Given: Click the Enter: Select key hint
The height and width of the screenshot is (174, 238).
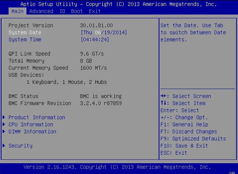Looking at the screenshot, I should click(x=180, y=110).
